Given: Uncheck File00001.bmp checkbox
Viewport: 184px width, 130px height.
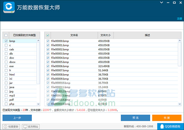Looking at the screenshot, I should point(48,45).
